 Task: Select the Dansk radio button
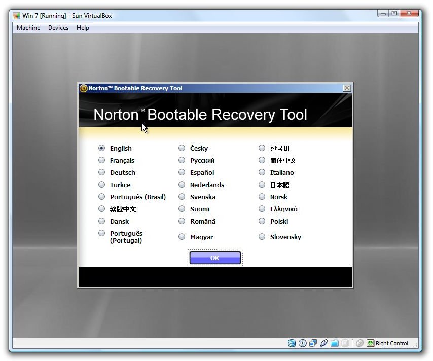101,221
